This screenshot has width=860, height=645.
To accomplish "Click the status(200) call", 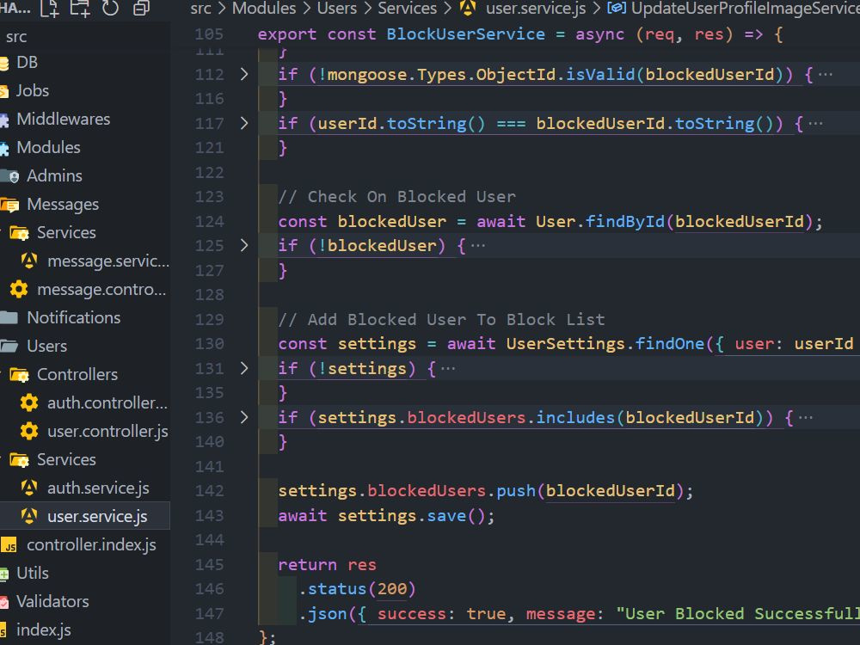I will (x=357, y=589).
